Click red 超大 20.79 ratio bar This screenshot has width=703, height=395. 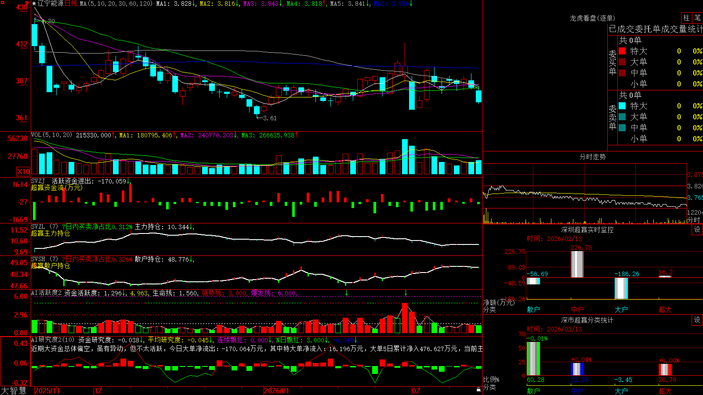[x=665, y=370]
